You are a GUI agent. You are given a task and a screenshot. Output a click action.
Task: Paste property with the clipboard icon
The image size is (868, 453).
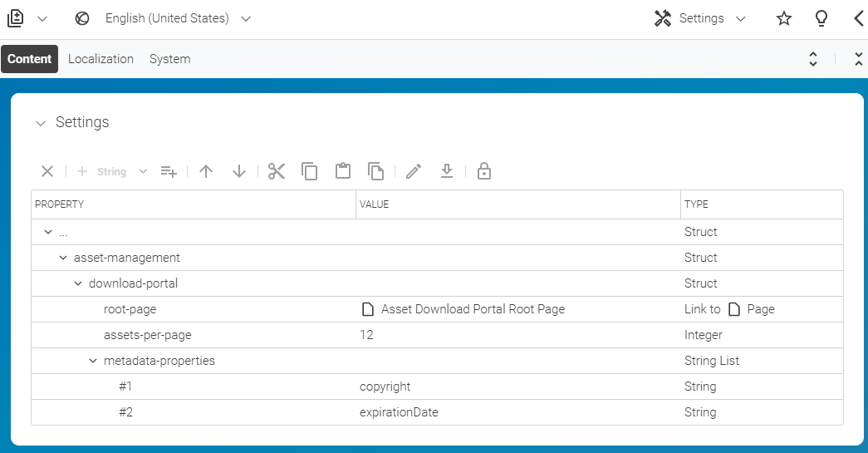coord(343,170)
